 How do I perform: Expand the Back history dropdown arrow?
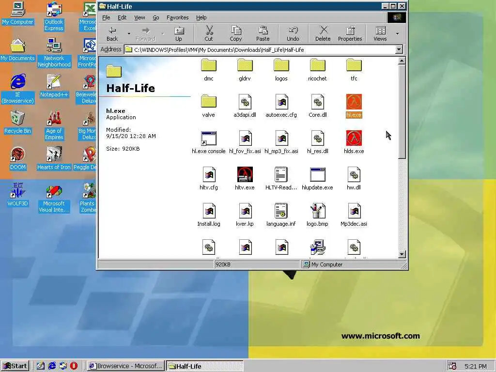(x=129, y=33)
